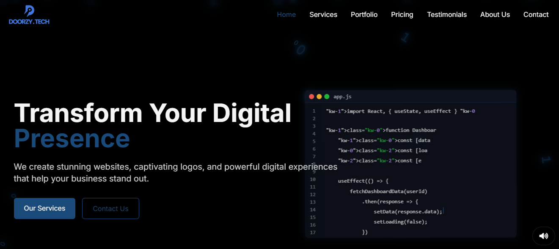
Task: Select the traffic-light dots cluster on the editor
Action: tap(319, 96)
